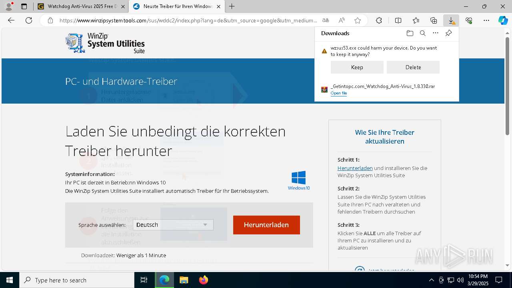Open the Extensions puzzle icon
This screenshot has width=512, height=288.
point(379,20)
